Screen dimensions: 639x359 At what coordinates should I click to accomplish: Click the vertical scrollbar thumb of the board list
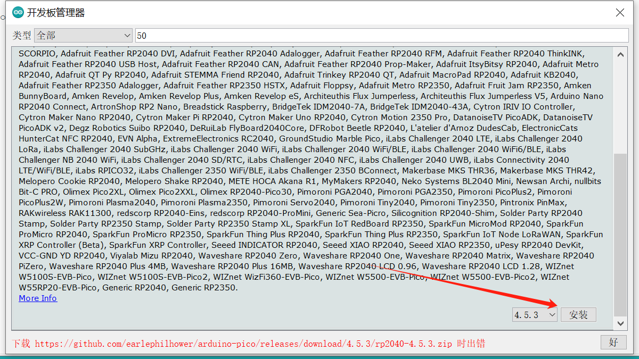pos(620,234)
